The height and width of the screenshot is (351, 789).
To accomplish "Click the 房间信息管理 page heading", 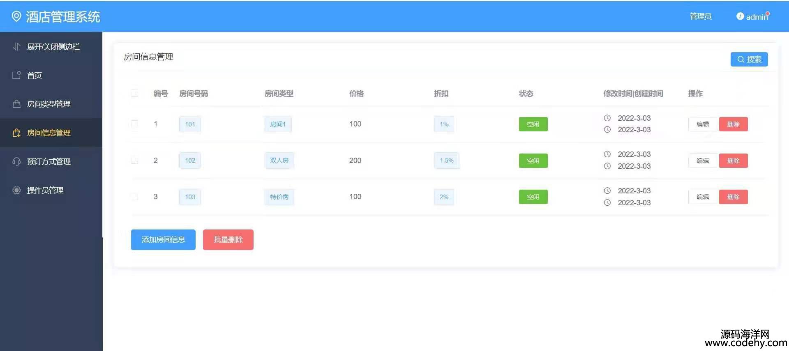I will point(148,57).
